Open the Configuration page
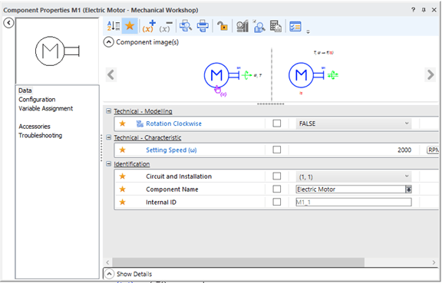The width and height of the screenshot is (442, 283). 37,100
